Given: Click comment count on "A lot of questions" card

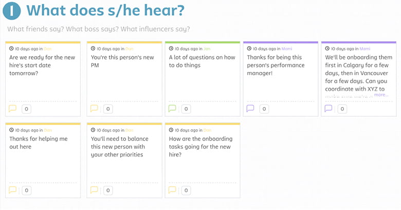Looking at the screenshot, I should (186, 109).
